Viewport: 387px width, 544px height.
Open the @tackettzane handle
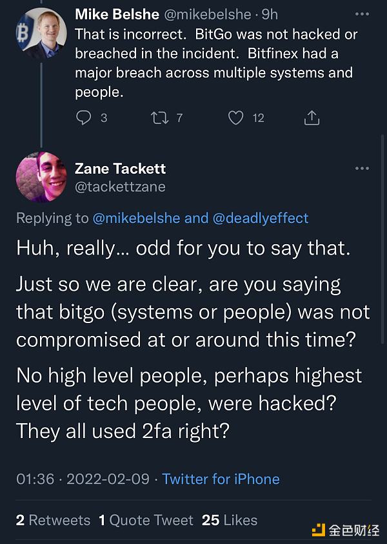click(x=120, y=187)
